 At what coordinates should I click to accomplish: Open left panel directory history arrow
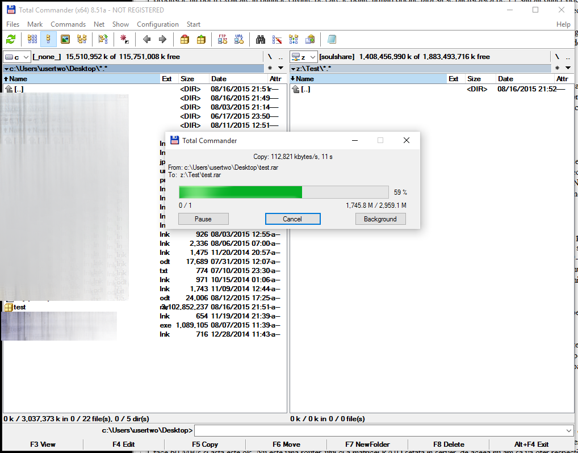click(281, 68)
